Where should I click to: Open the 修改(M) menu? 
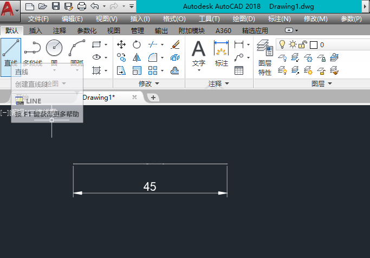tap(315, 19)
